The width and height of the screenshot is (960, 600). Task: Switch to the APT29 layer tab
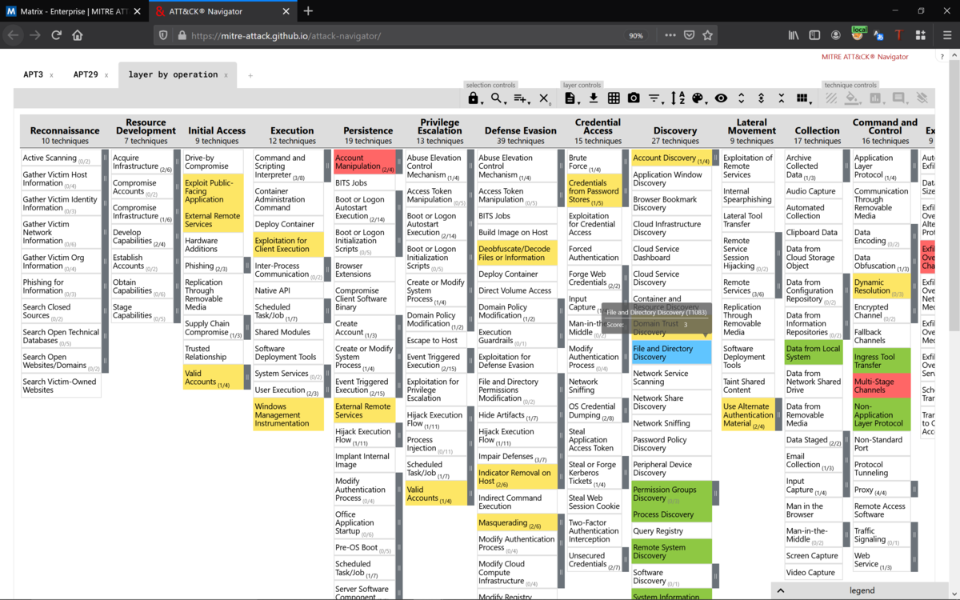point(86,74)
